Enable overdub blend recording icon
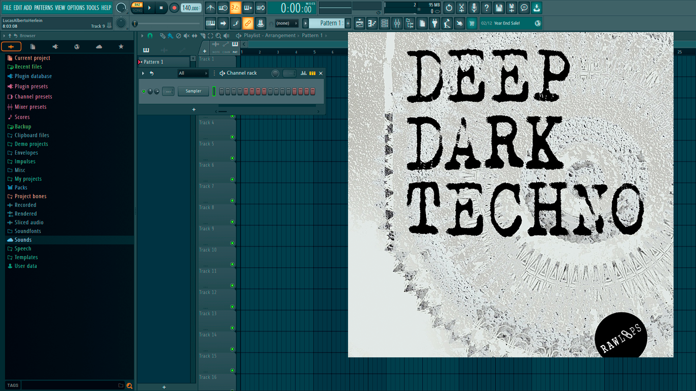The height and width of the screenshot is (391, 696). point(248,8)
